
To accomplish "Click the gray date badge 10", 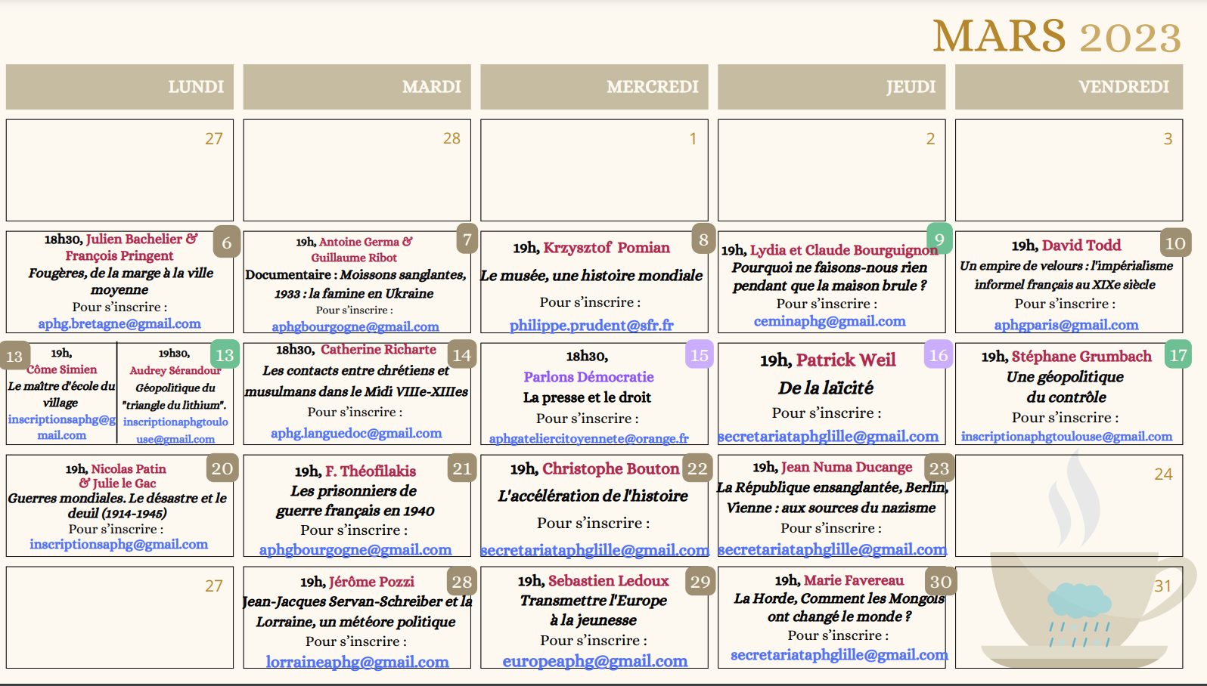I will click(1175, 243).
